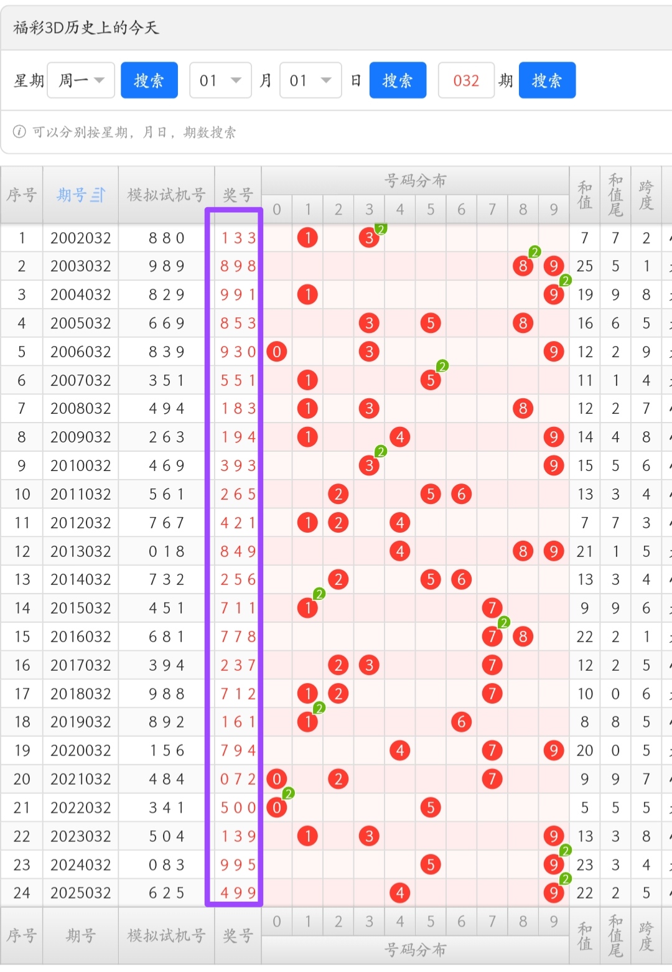672x972 pixels.
Task: Click the red 5 ball in row 2007032
Action: click(431, 380)
